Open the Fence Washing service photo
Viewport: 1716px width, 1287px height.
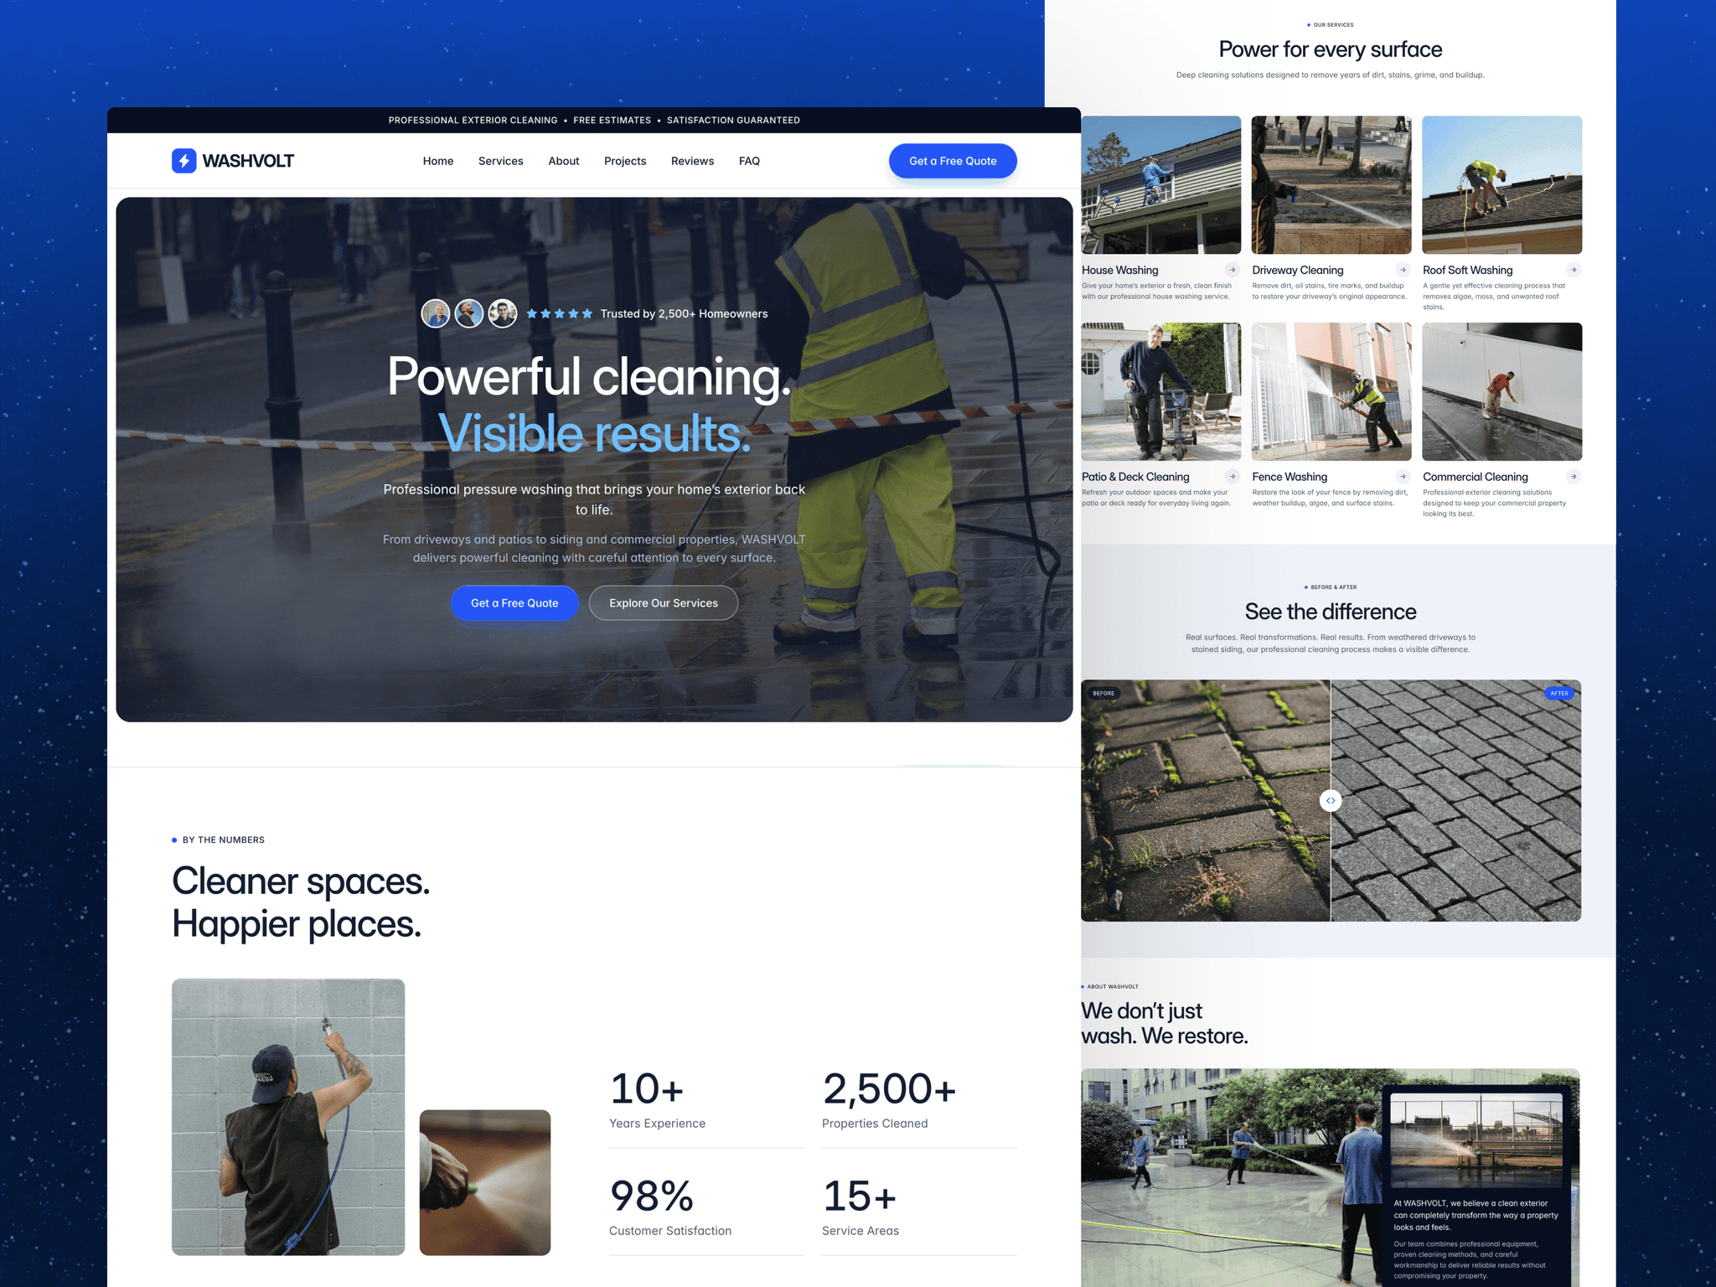click(1331, 392)
